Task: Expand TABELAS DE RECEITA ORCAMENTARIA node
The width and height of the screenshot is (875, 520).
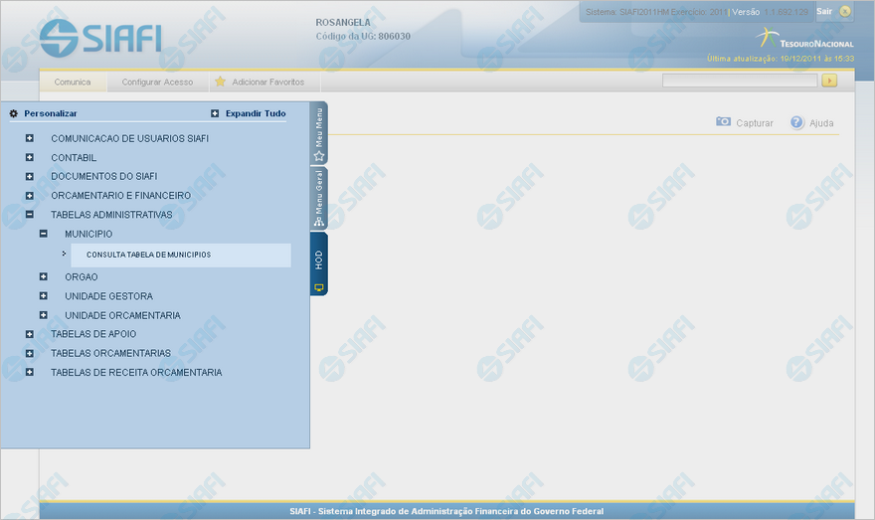Action: 30,372
